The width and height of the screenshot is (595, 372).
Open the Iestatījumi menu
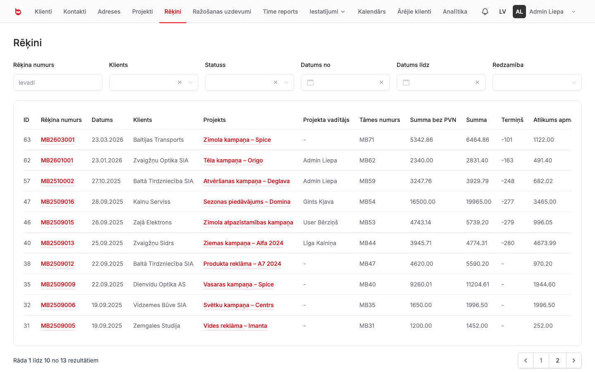(327, 12)
